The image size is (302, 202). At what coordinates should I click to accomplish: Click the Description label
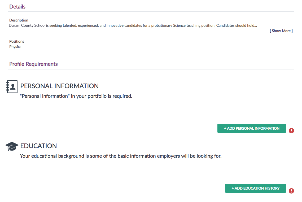(19, 20)
